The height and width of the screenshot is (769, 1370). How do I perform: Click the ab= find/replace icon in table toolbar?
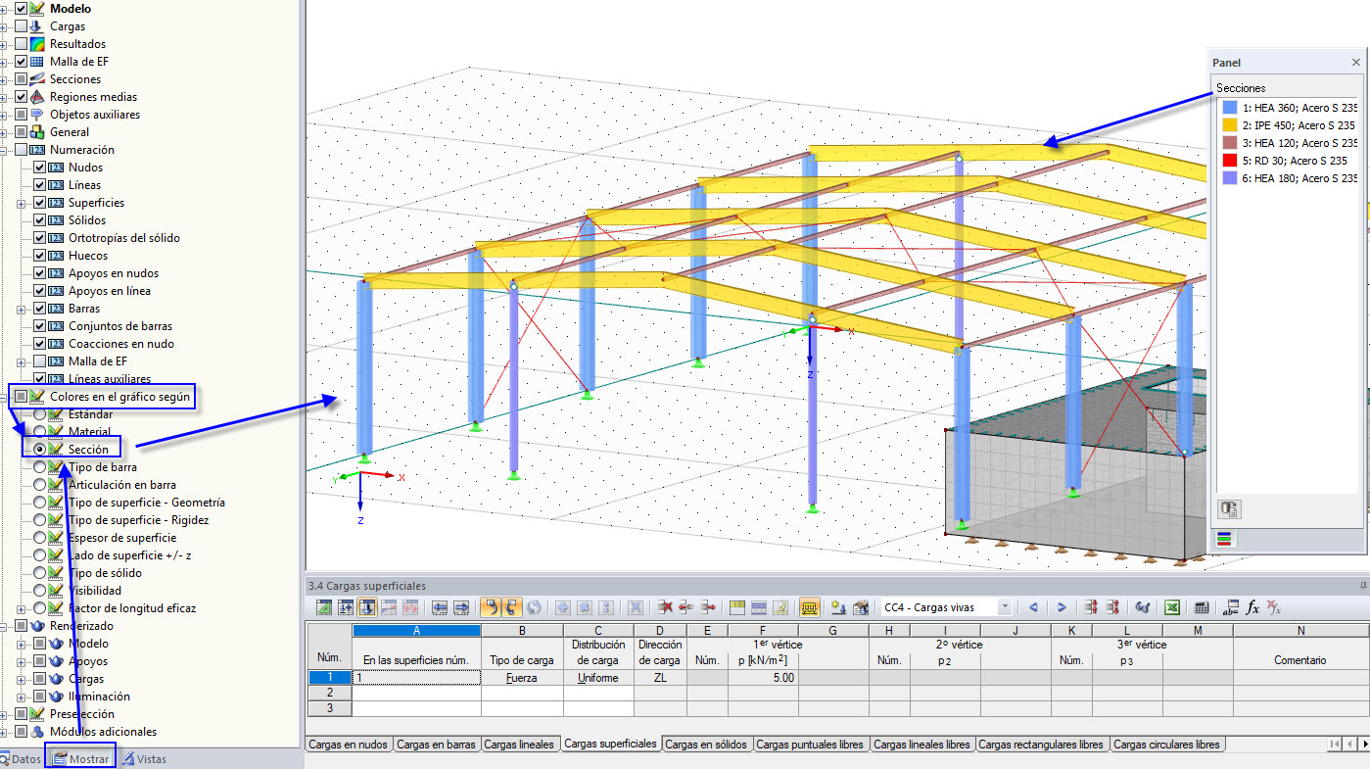[1231, 607]
